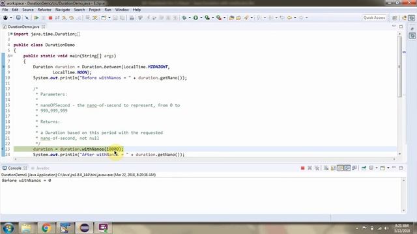
Task: Toggle Show Console When Standard Error Changes
Action: pyautogui.click(x=354, y=168)
